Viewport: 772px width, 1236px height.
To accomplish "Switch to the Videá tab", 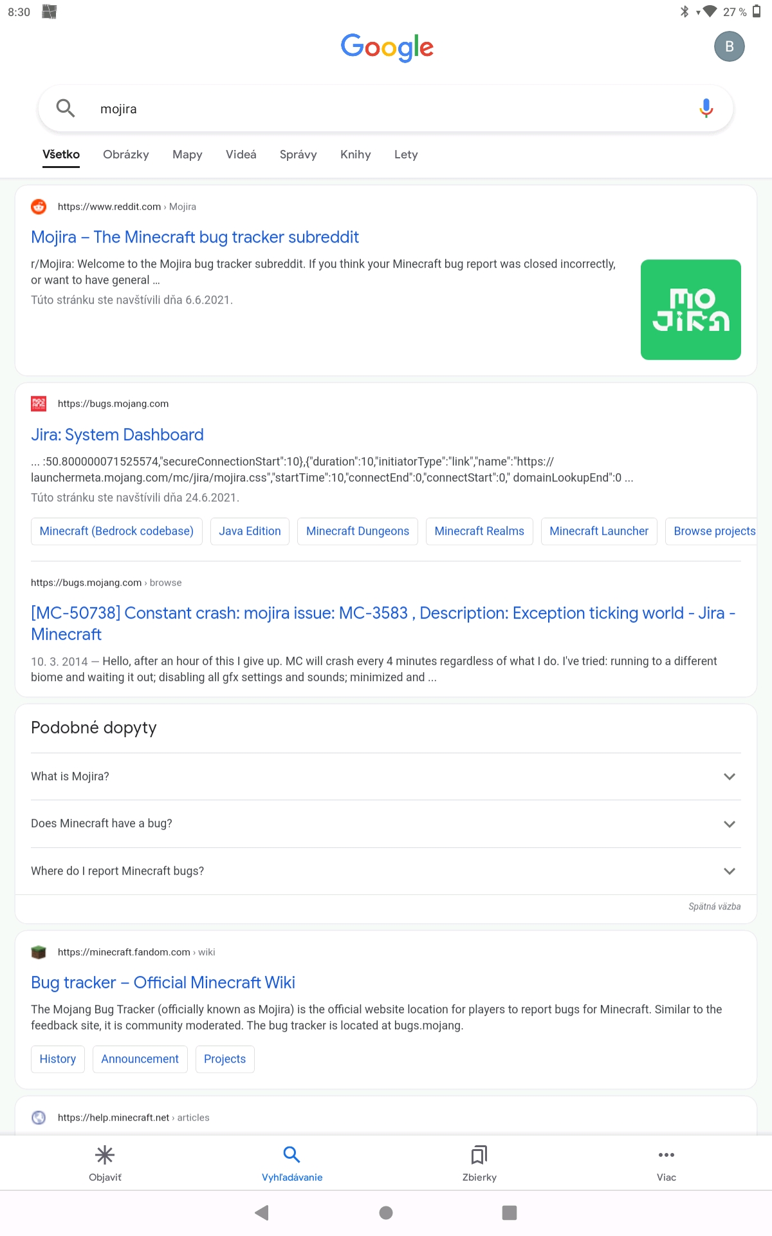I will click(241, 154).
